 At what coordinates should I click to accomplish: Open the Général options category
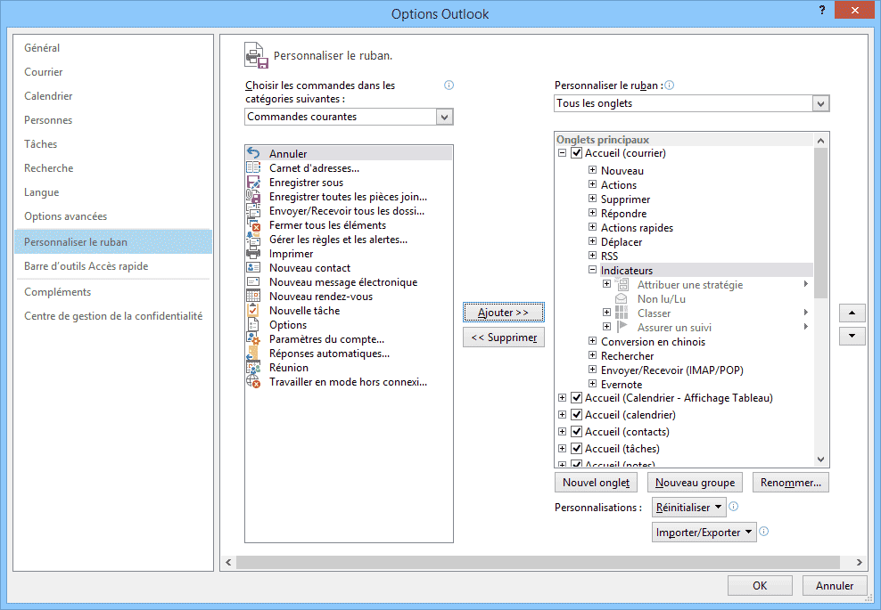113,48
